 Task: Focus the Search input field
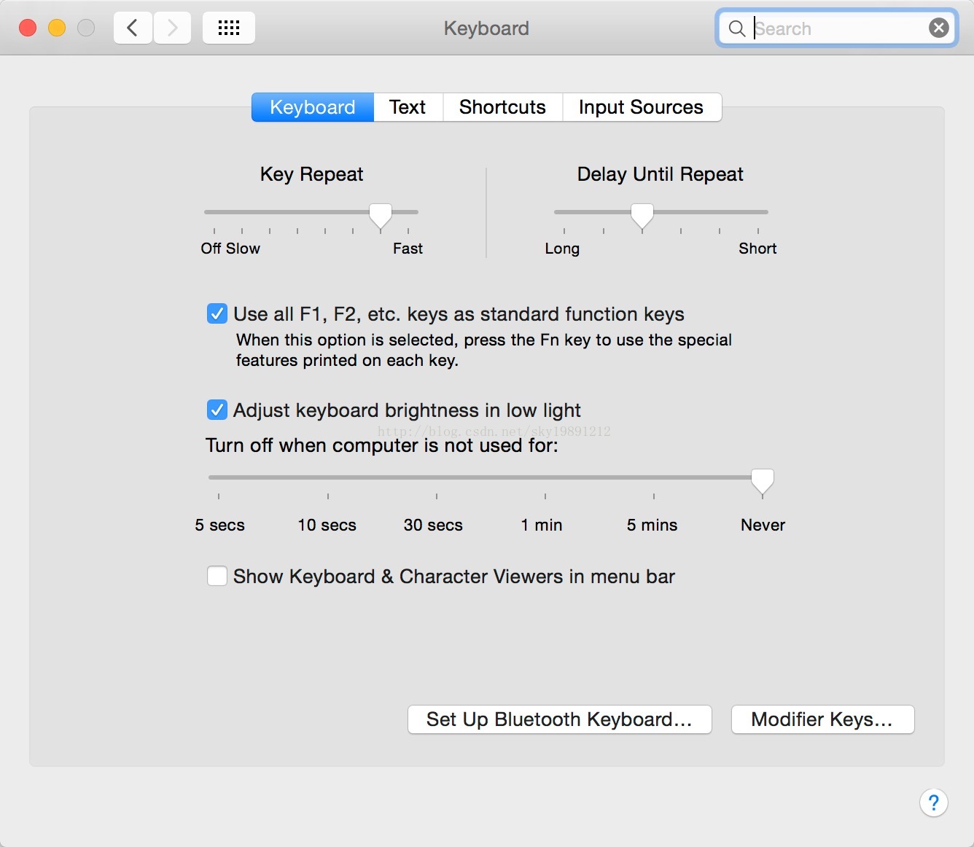tap(838, 28)
